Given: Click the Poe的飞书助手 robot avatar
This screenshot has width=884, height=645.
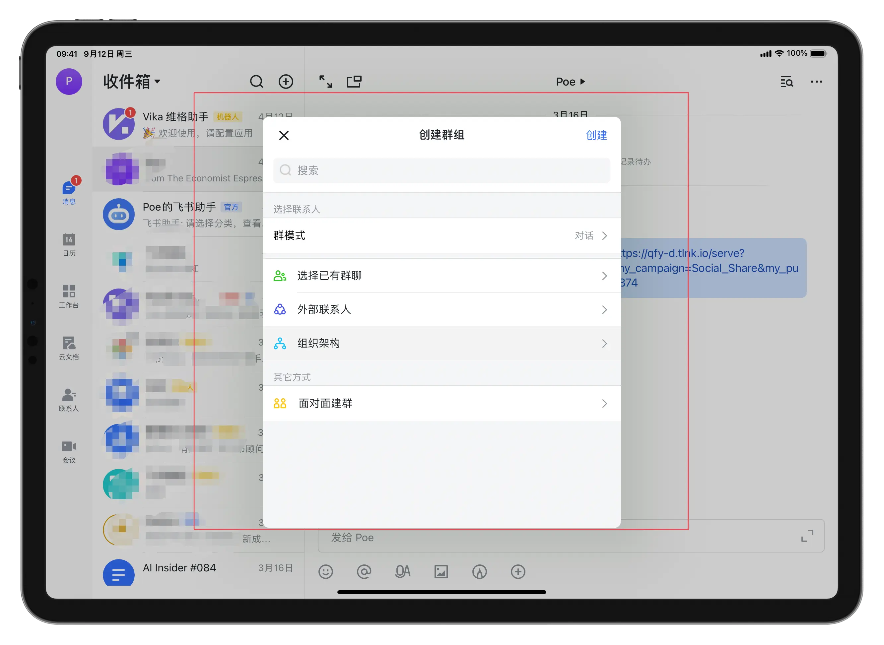Looking at the screenshot, I should click(119, 214).
